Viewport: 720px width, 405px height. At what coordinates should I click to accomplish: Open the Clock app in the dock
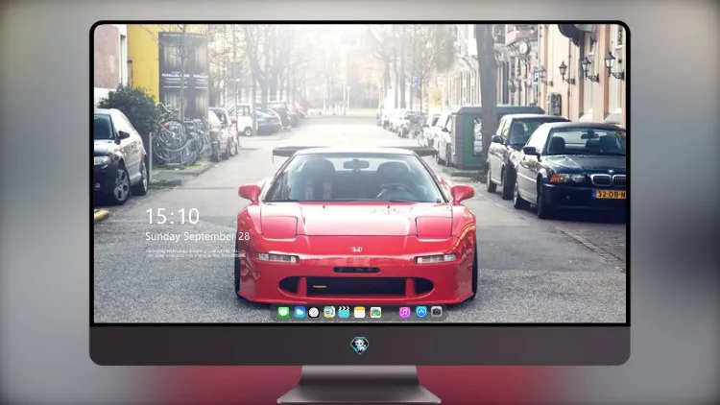click(314, 312)
